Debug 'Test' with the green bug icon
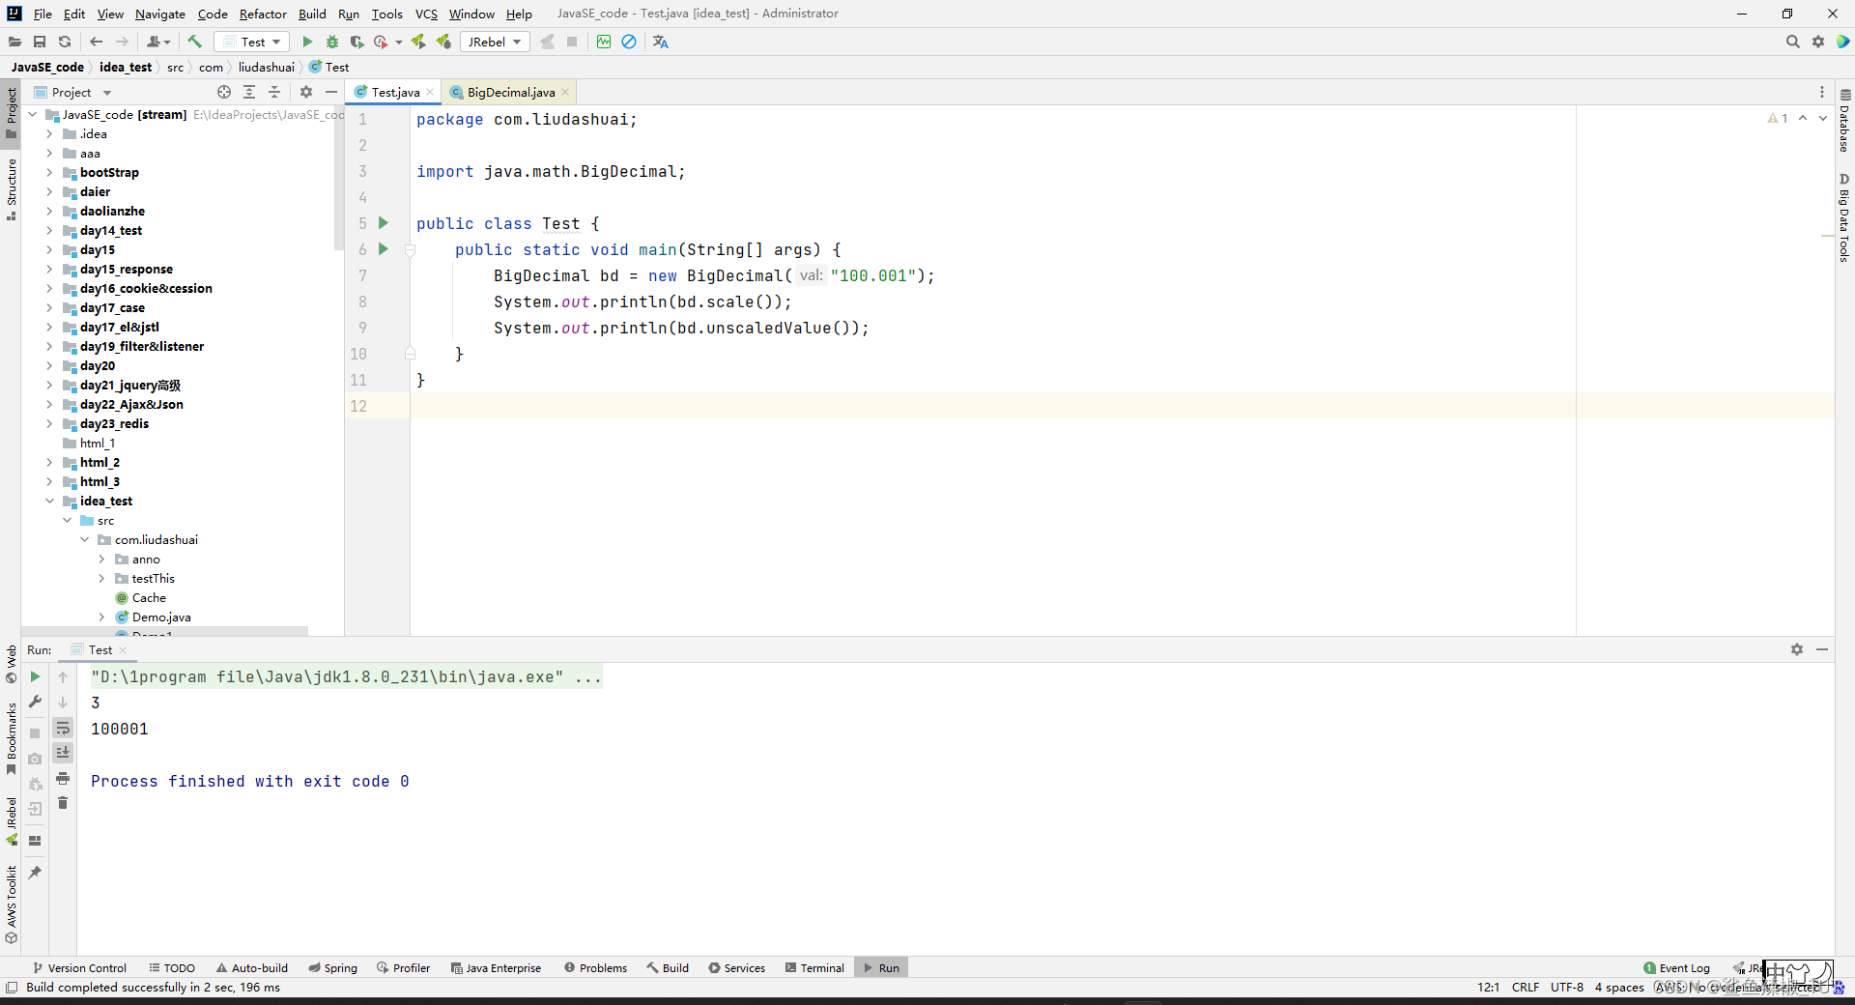 [x=332, y=42]
